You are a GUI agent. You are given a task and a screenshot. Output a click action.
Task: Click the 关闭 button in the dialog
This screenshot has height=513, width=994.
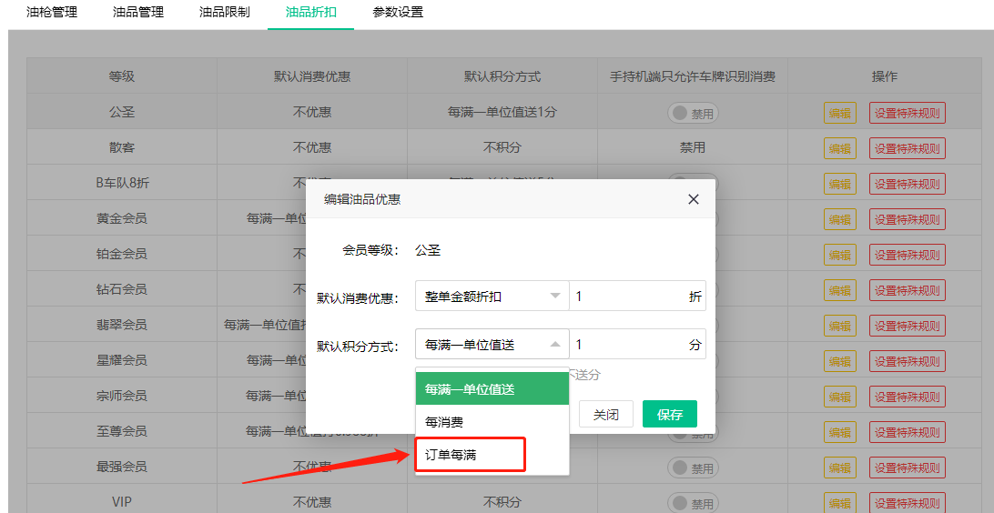pyautogui.click(x=606, y=414)
